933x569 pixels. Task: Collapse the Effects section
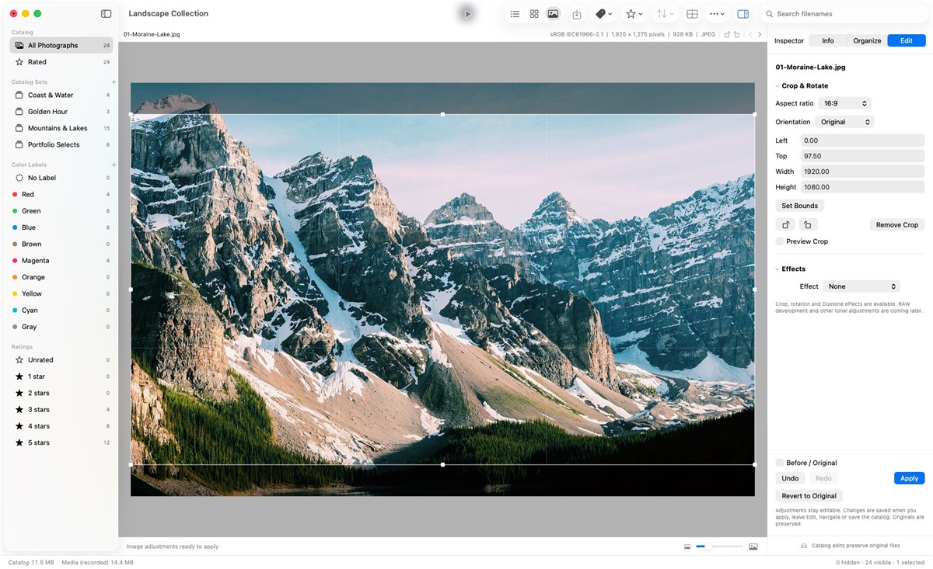pyautogui.click(x=777, y=269)
